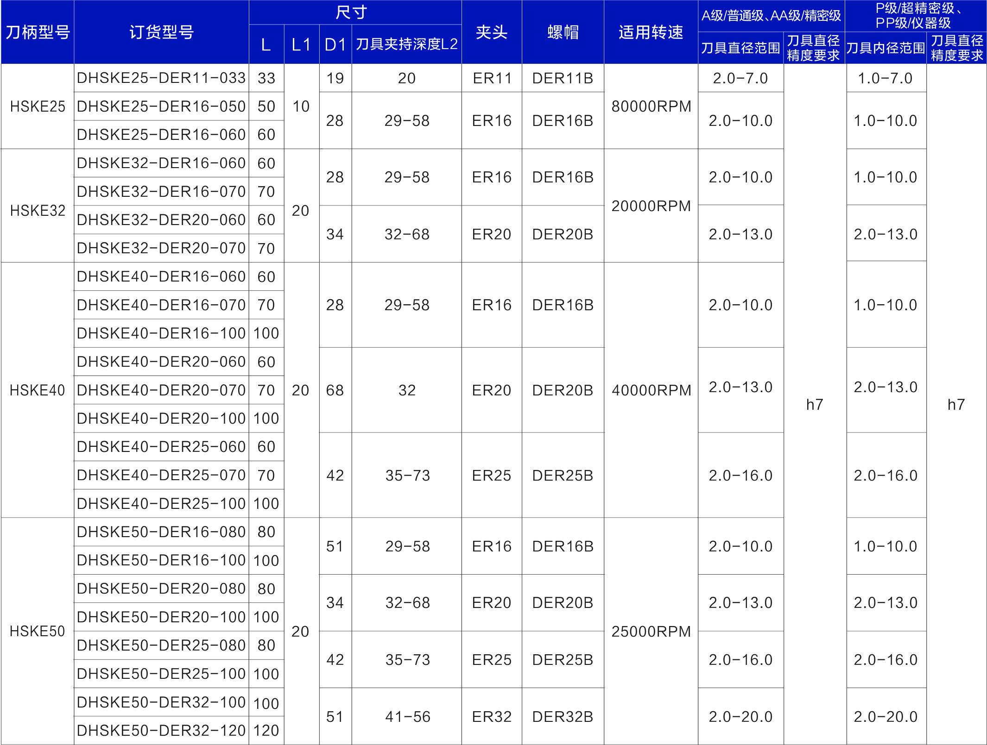This screenshot has height=745, width=987.
Task: Click the 订货型号 column header
Action: pos(161,32)
